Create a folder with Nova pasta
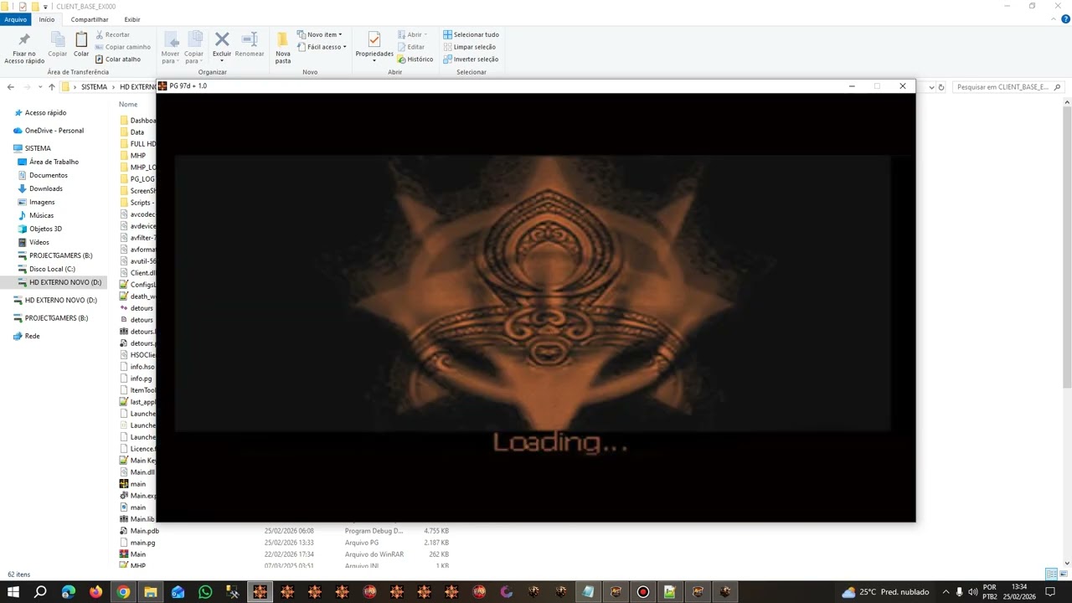The height and width of the screenshot is (603, 1072). [283, 48]
